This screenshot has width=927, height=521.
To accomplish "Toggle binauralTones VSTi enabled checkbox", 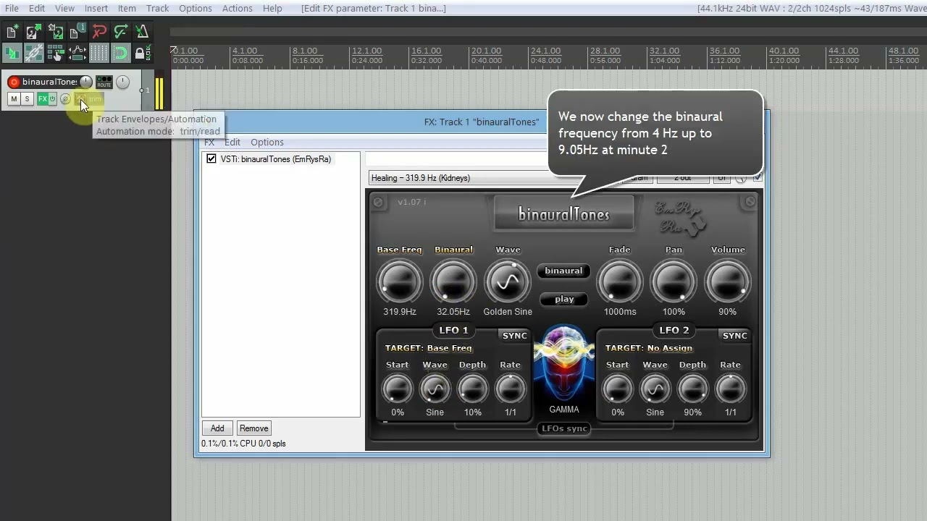I will coord(211,158).
